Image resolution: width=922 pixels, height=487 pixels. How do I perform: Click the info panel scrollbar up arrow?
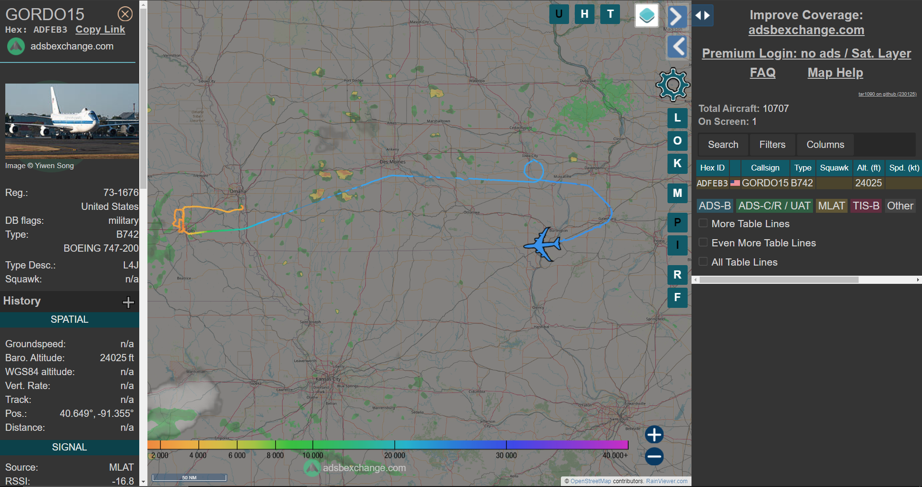point(143,4)
